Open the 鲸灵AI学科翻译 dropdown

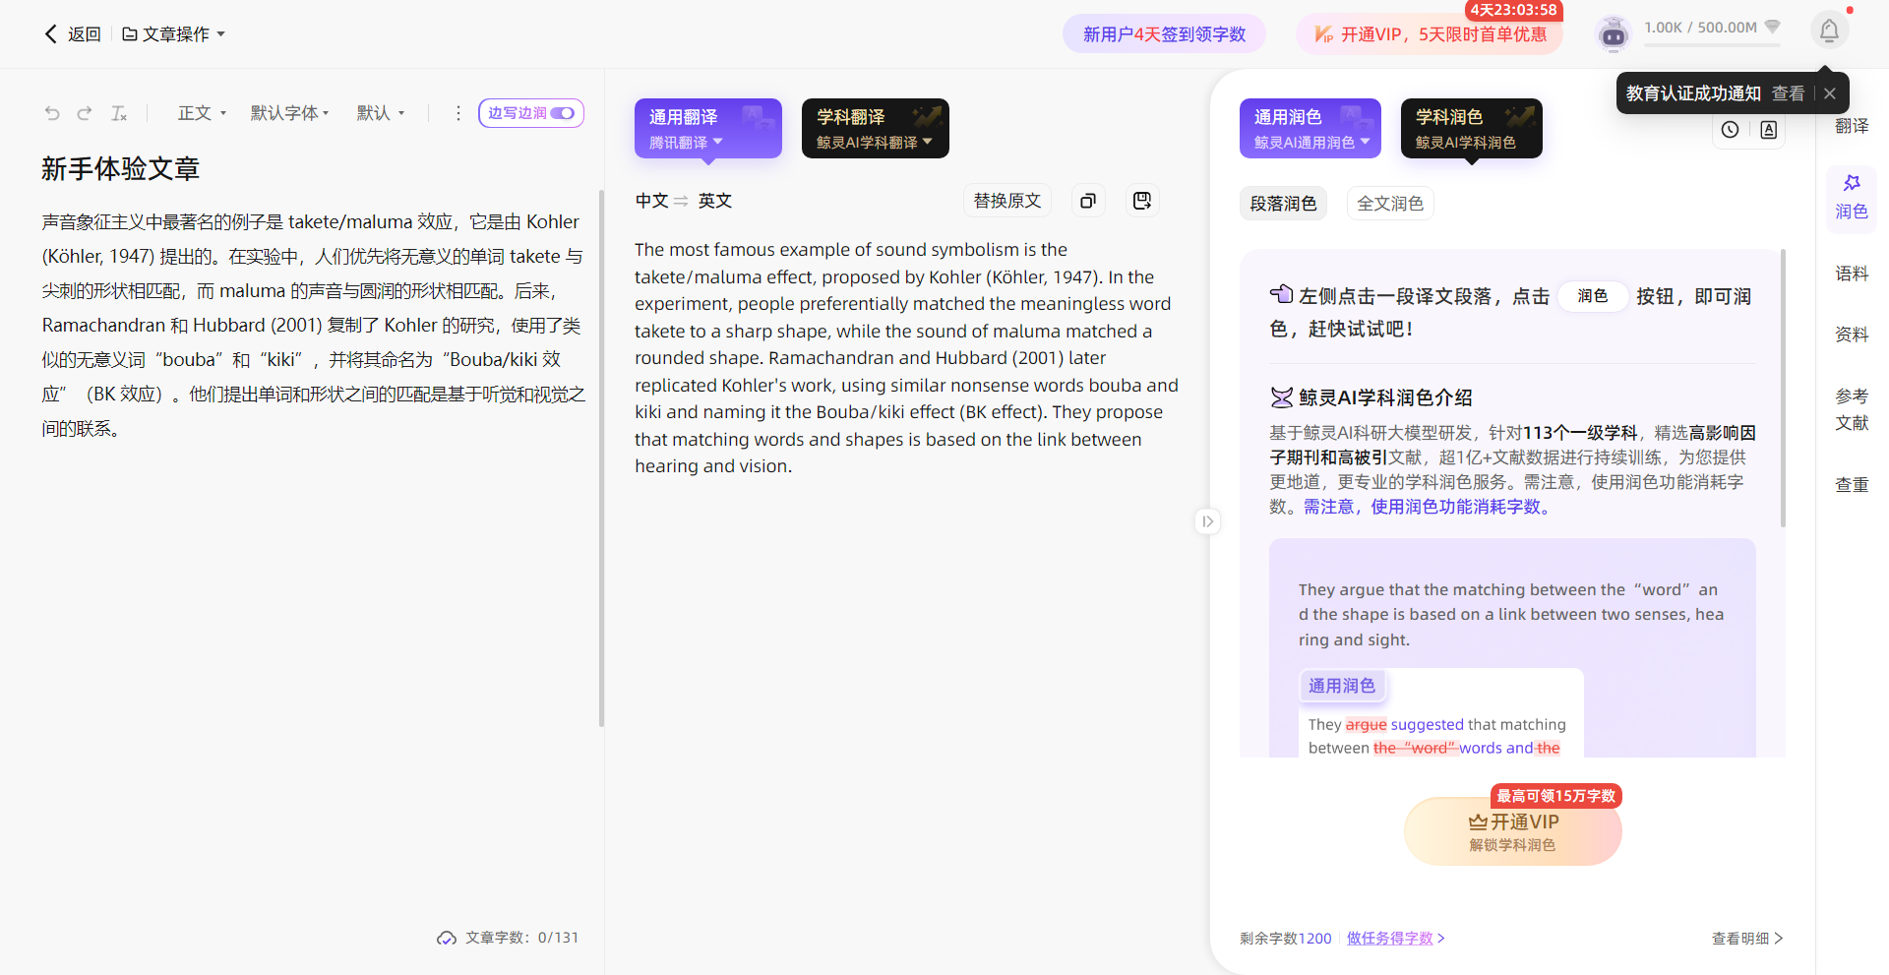tap(875, 143)
